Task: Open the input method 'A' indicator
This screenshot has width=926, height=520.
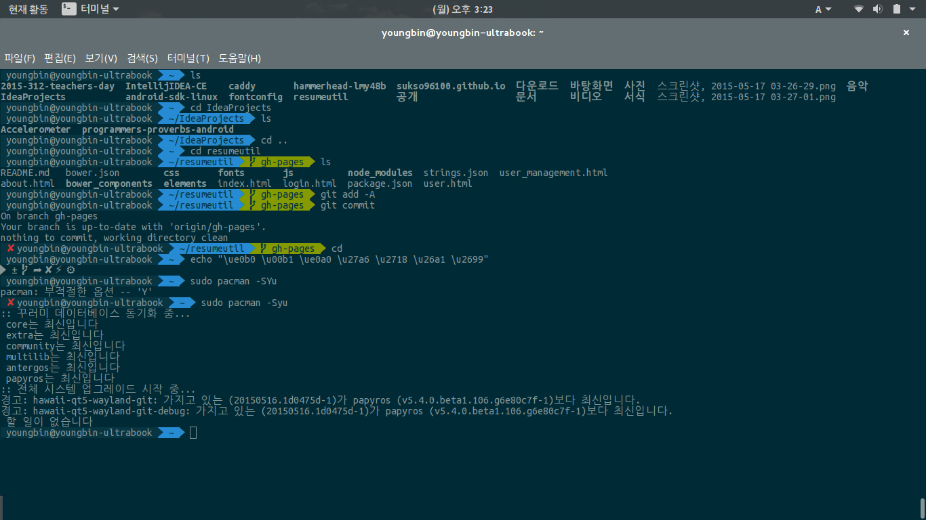Action: click(x=818, y=9)
